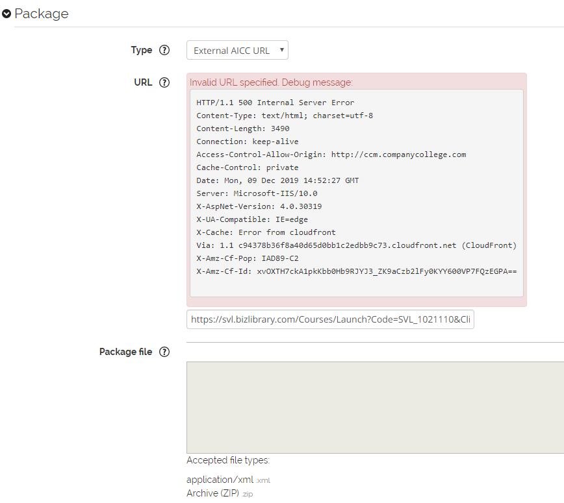Click the Server Microsoft-IIS/10.0 line
Viewport: 564px width, 503px height.
point(257,193)
